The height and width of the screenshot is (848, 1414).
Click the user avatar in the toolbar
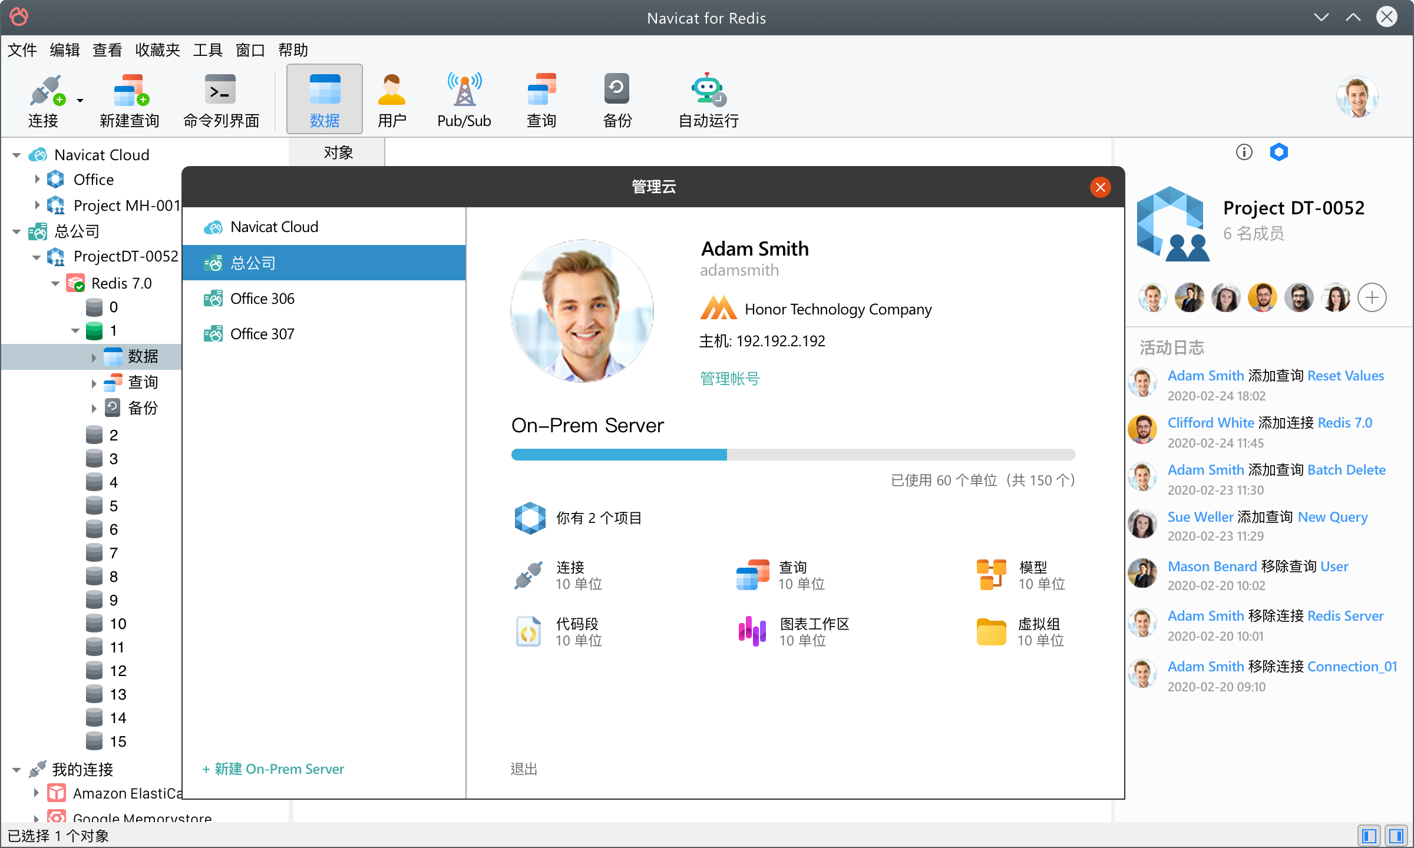click(1357, 97)
